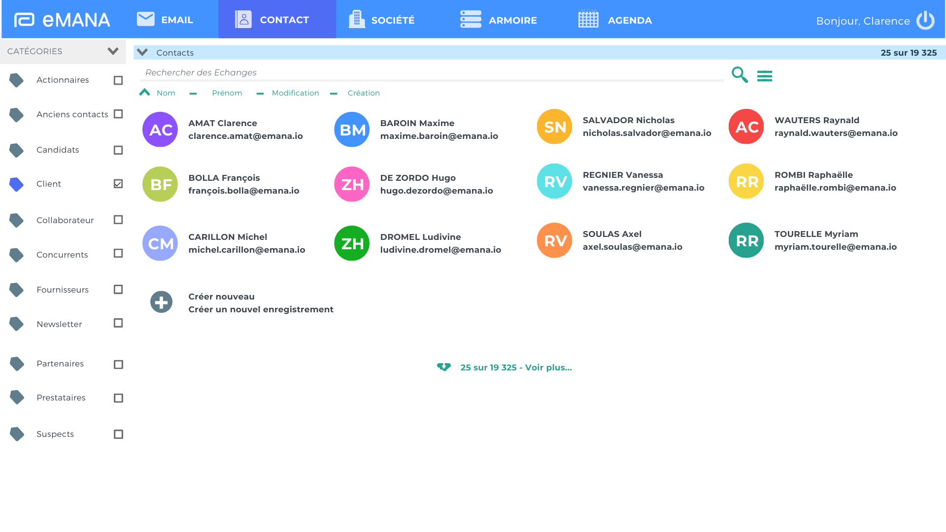Switch to the AGENDA tab

coord(615,20)
